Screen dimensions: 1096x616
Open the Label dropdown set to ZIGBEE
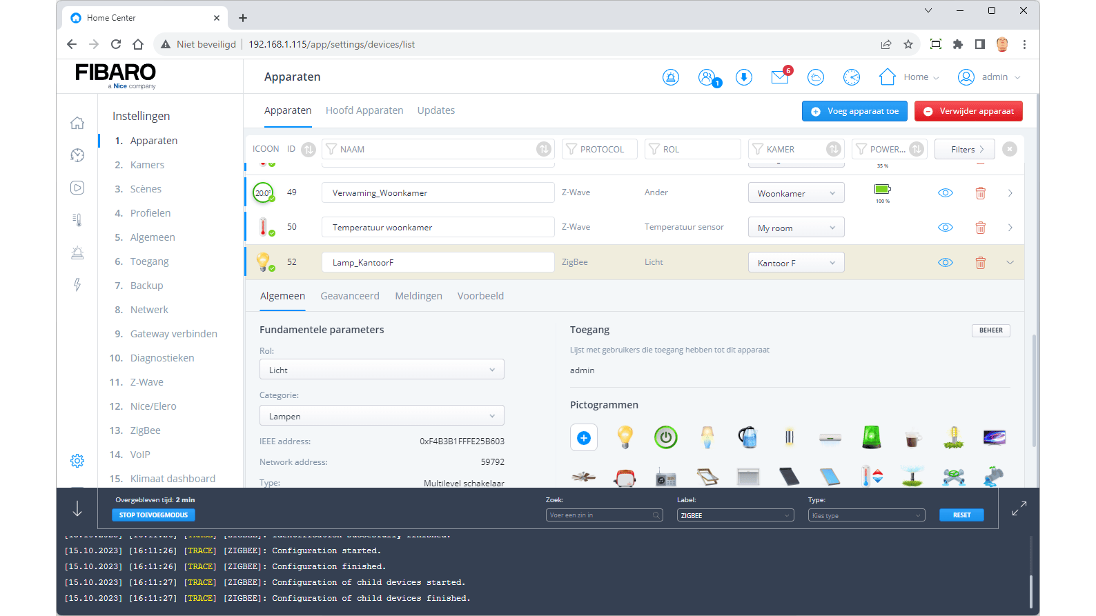pyautogui.click(x=735, y=515)
